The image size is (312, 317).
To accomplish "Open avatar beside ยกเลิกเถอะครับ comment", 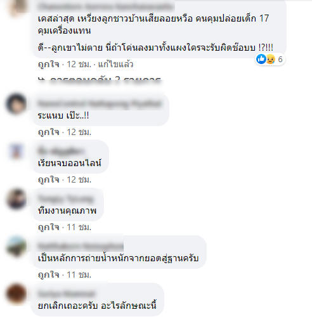I will (x=16, y=294).
